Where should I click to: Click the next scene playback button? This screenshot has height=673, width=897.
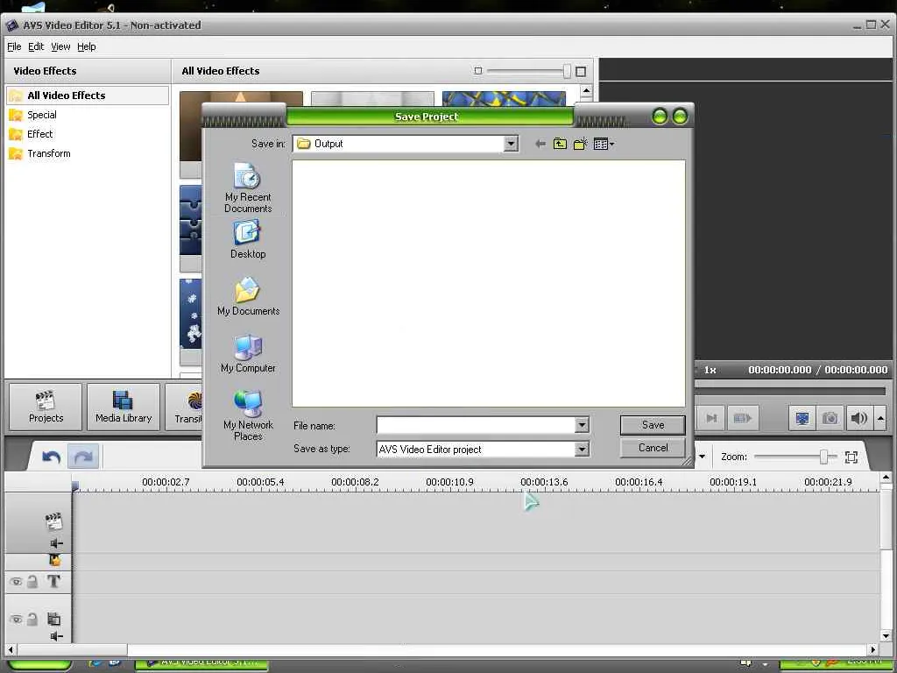tap(743, 418)
